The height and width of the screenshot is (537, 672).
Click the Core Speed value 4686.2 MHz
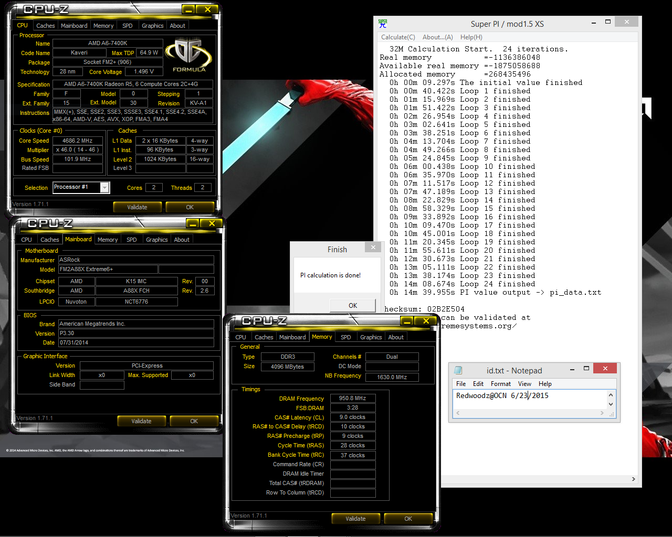78,141
